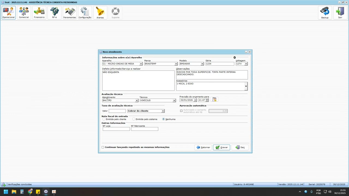Viewport: 349px width, 196px height.
Task: Expand the Modelo dropdown
Action: [x=202, y=64]
